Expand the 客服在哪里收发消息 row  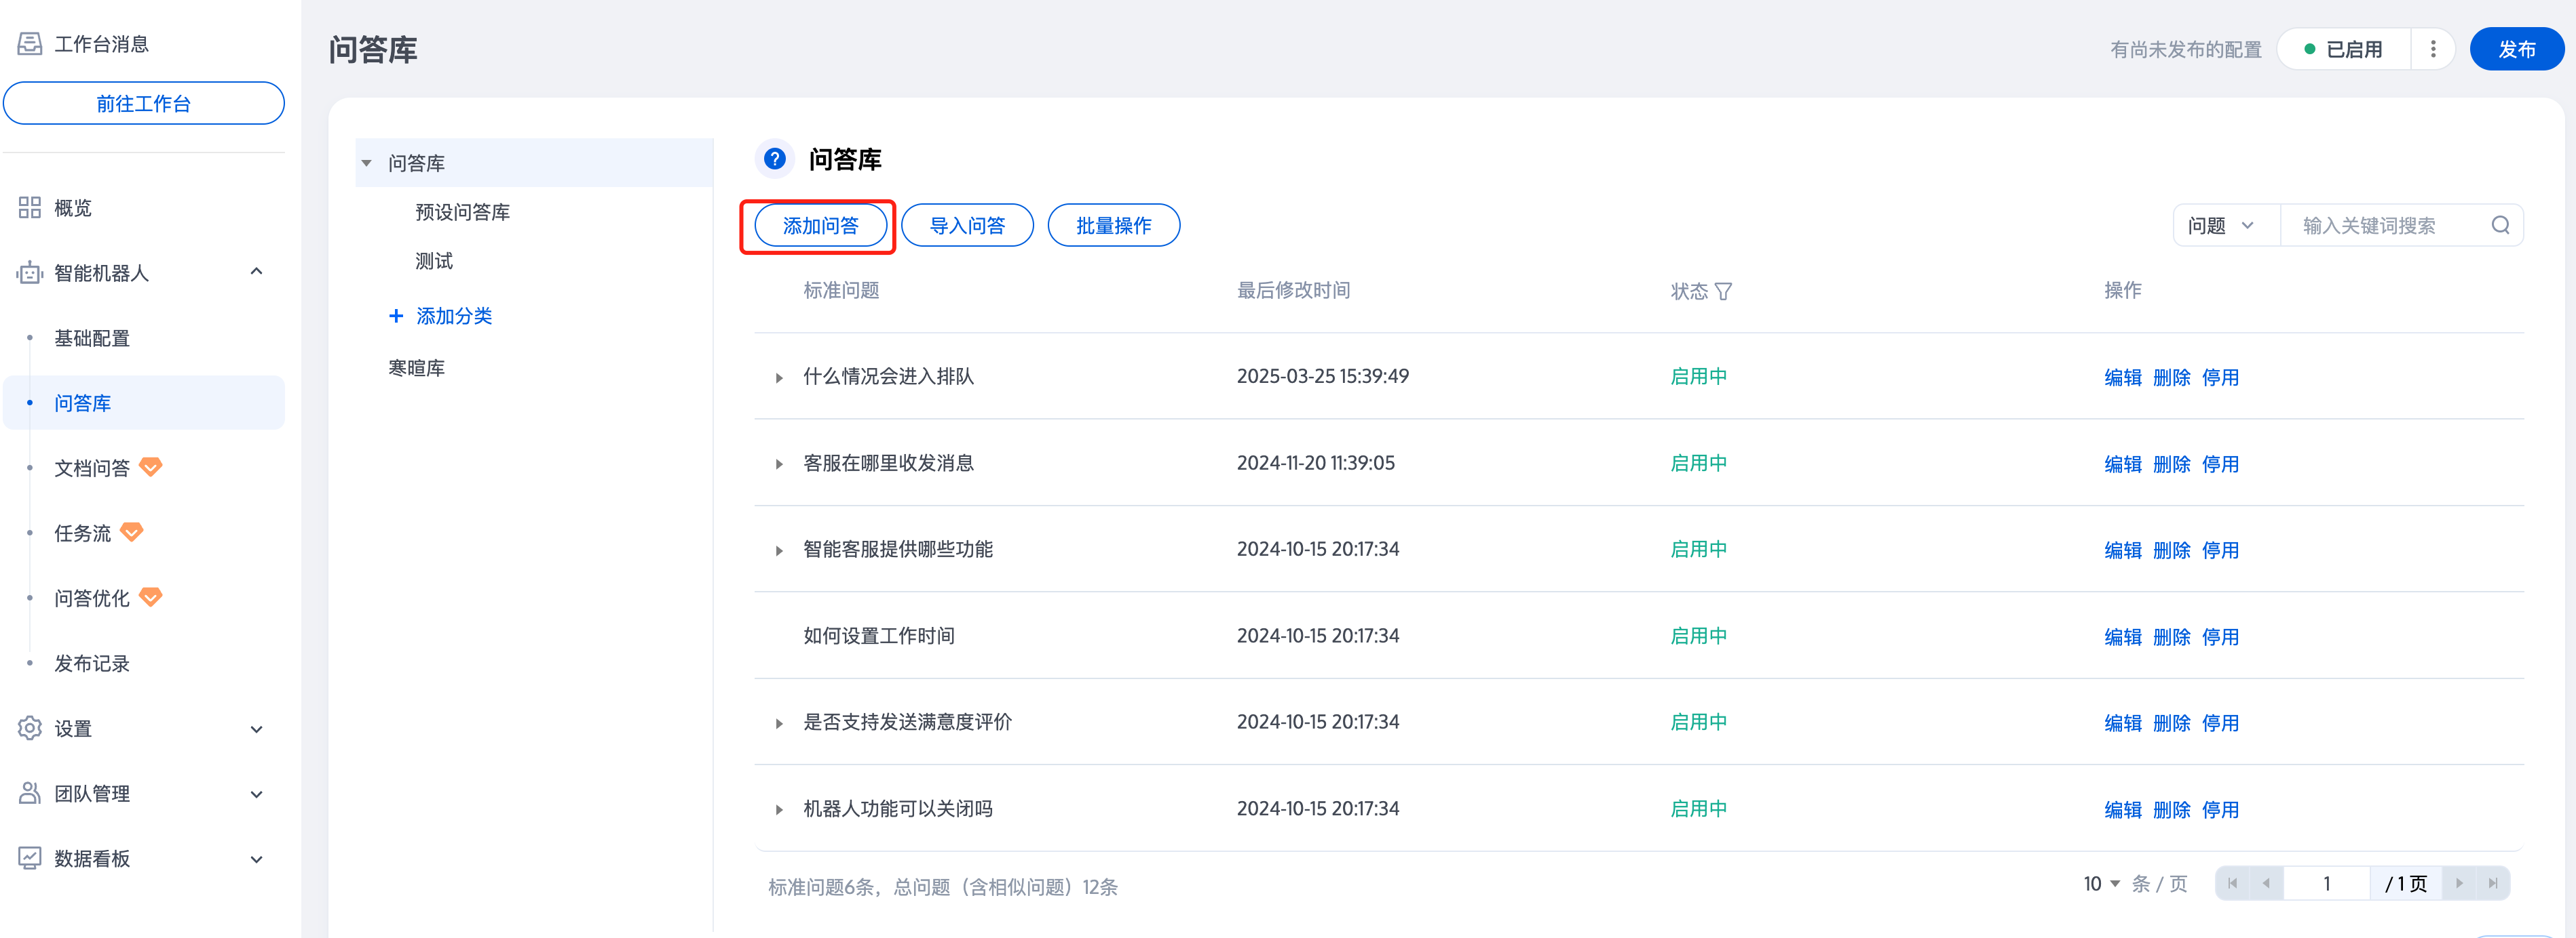[779, 464]
